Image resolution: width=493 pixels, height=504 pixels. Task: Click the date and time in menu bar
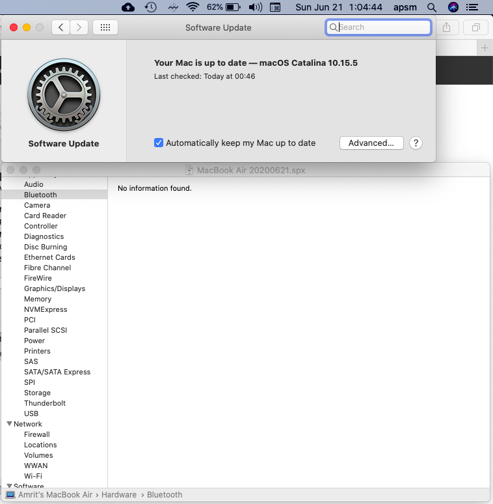point(339,7)
